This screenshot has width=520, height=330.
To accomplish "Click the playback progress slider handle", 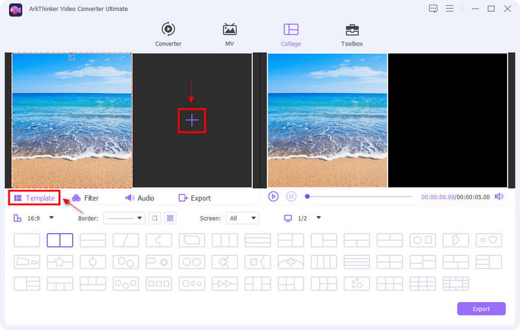I will (x=307, y=197).
